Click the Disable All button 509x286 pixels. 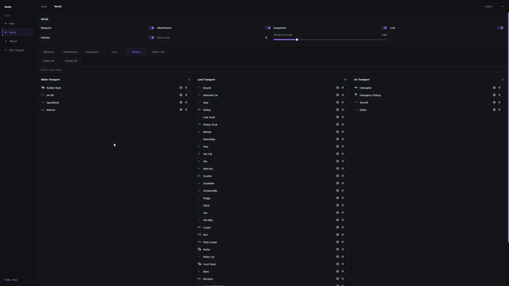point(71,61)
